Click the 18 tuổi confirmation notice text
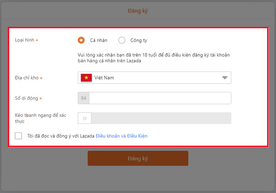 point(154,58)
